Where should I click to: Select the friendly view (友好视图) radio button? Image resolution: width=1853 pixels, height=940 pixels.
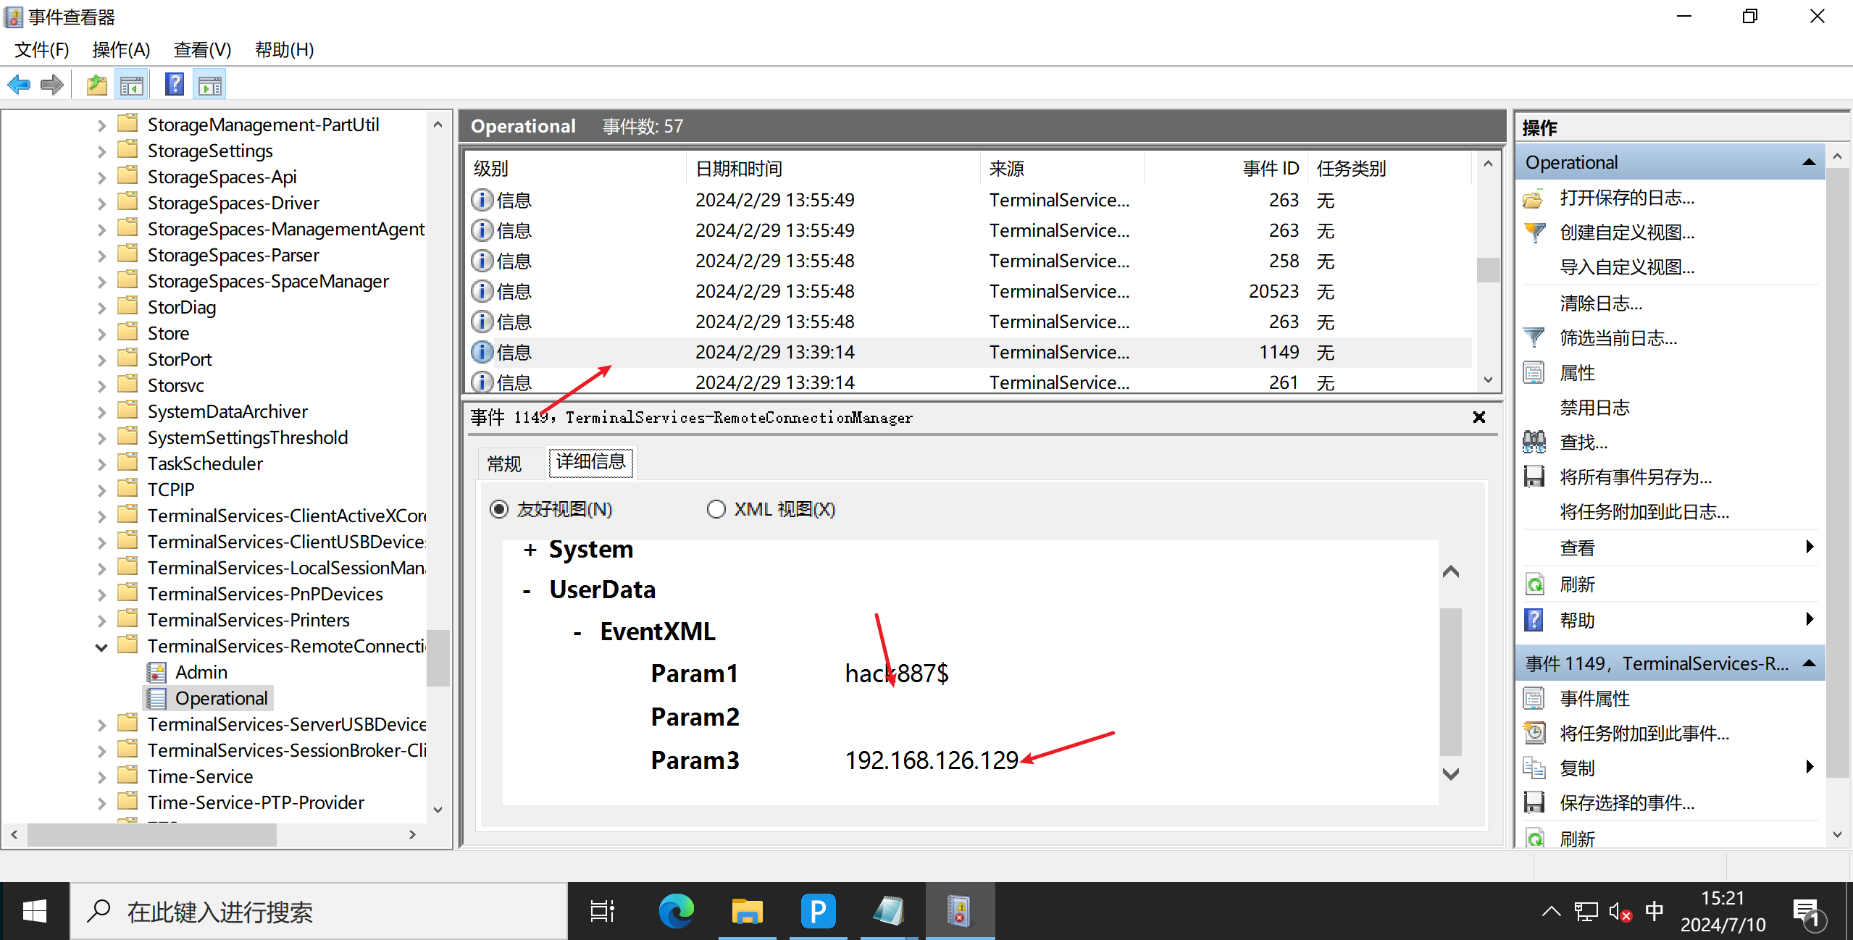coord(499,509)
